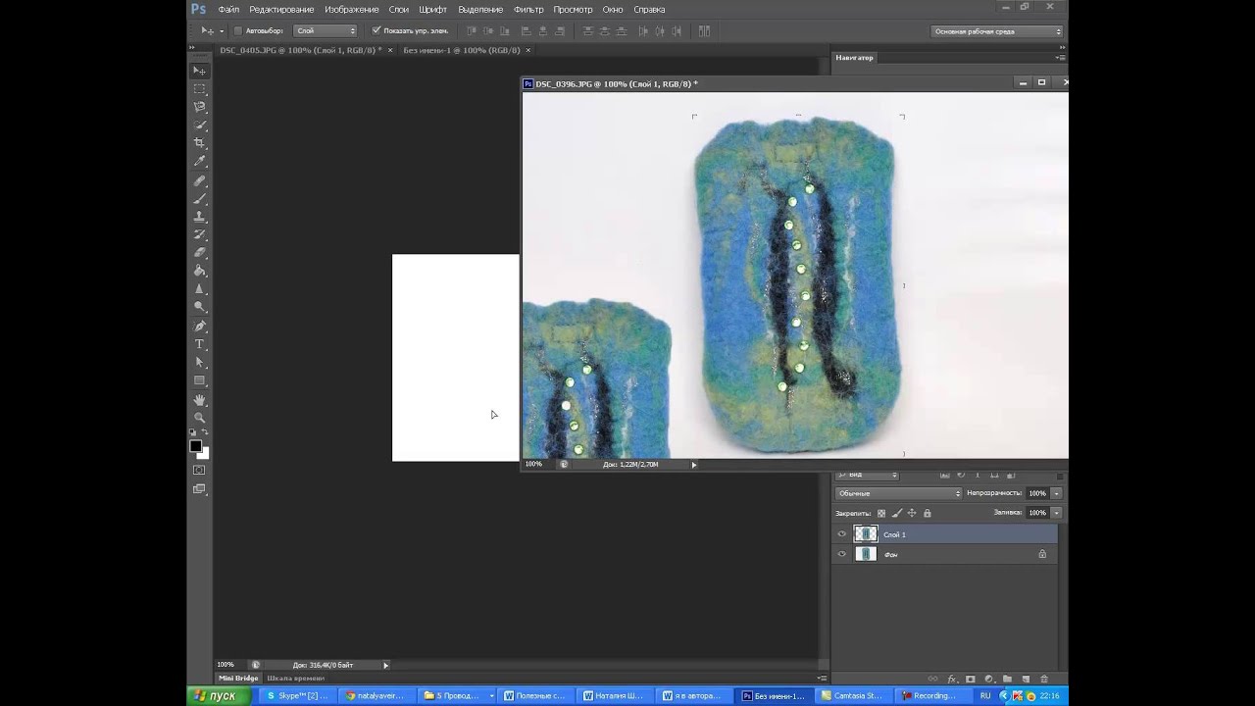Open the Mini Bridge panel tab
Screen dimensions: 1255x706
click(x=238, y=678)
